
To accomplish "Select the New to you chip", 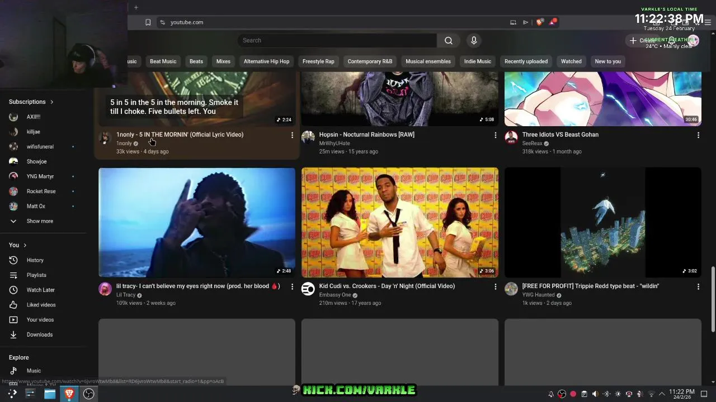I will 608,61.
